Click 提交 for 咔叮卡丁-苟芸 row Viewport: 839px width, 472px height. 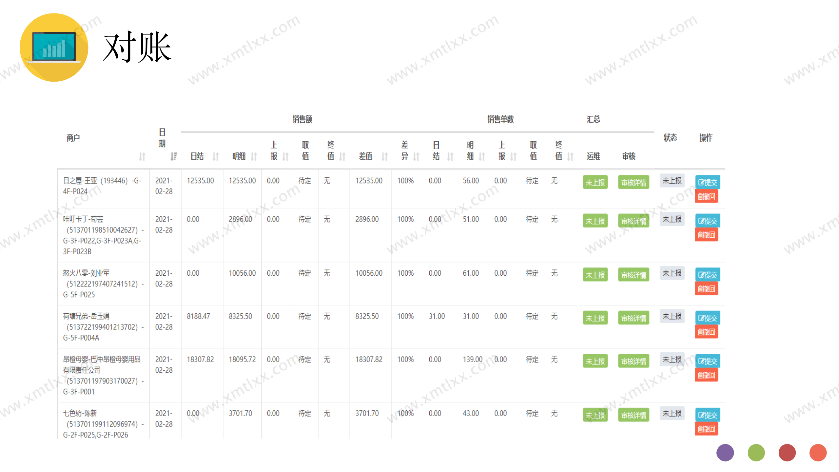708,221
